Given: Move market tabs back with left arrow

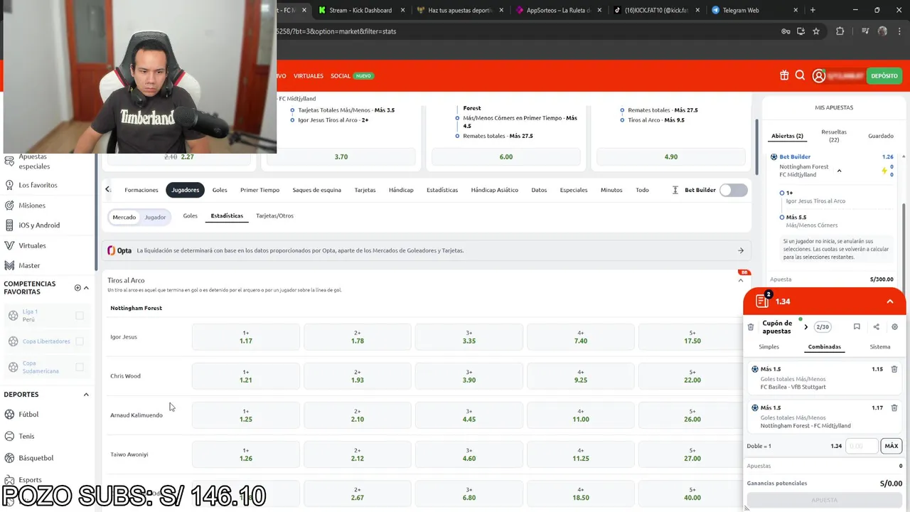Looking at the screenshot, I should [107, 190].
